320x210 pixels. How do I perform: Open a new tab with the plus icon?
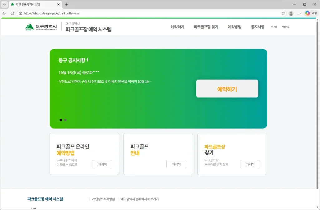(67, 4)
